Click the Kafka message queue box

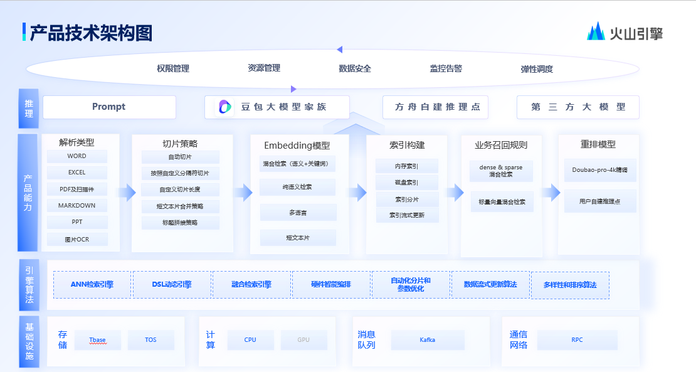[x=428, y=340]
